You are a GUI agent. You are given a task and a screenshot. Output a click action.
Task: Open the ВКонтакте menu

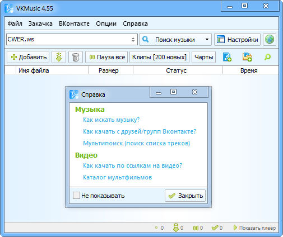74,23
